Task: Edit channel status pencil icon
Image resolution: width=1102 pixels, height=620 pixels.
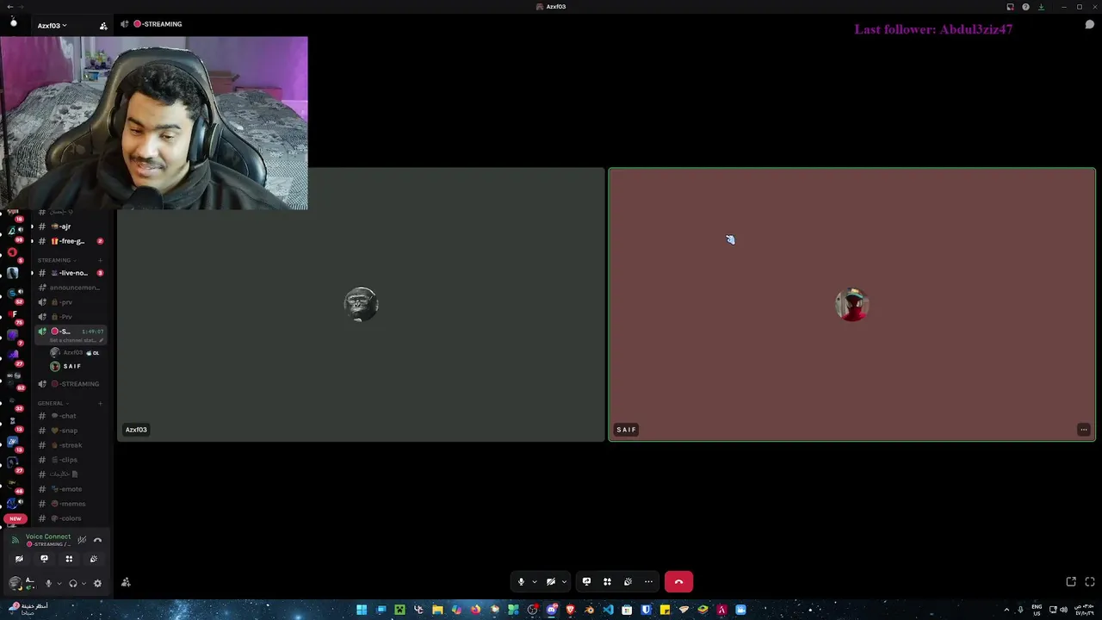Action: click(x=101, y=340)
